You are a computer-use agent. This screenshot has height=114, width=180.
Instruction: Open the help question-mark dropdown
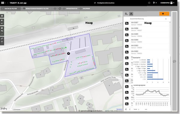[154, 3]
